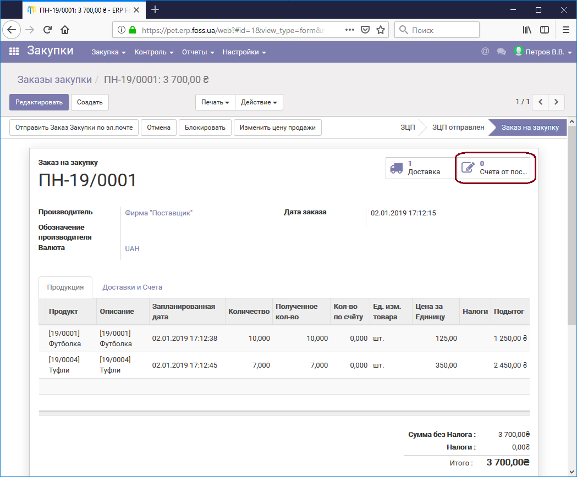Expand the Контроль menu
Viewport: 577px width, 477px height.
(x=154, y=52)
